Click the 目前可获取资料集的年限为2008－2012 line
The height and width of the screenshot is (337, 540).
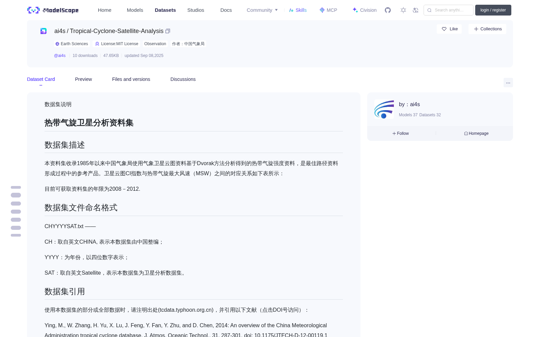coord(92,189)
